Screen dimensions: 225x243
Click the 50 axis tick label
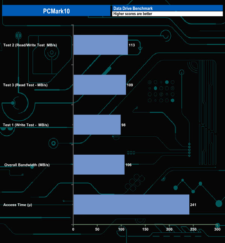point(97,229)
